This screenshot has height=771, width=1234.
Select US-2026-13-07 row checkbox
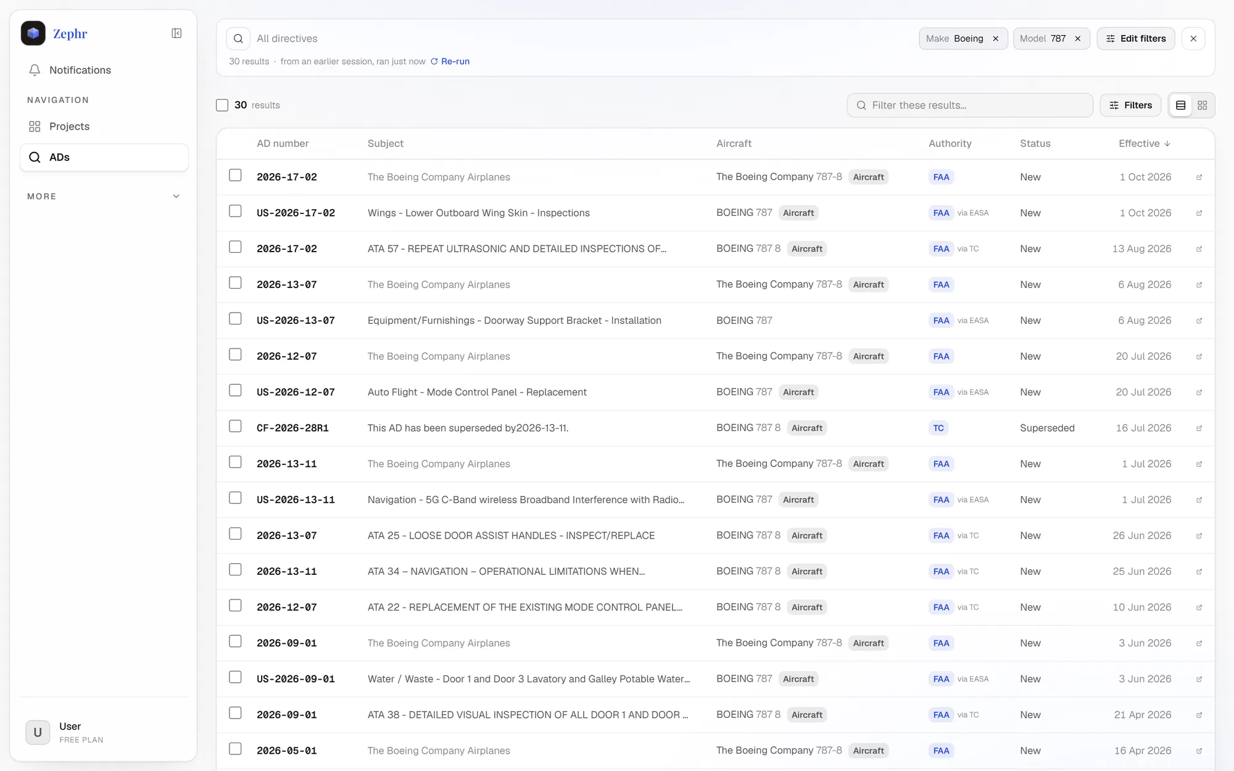point(235,318)
